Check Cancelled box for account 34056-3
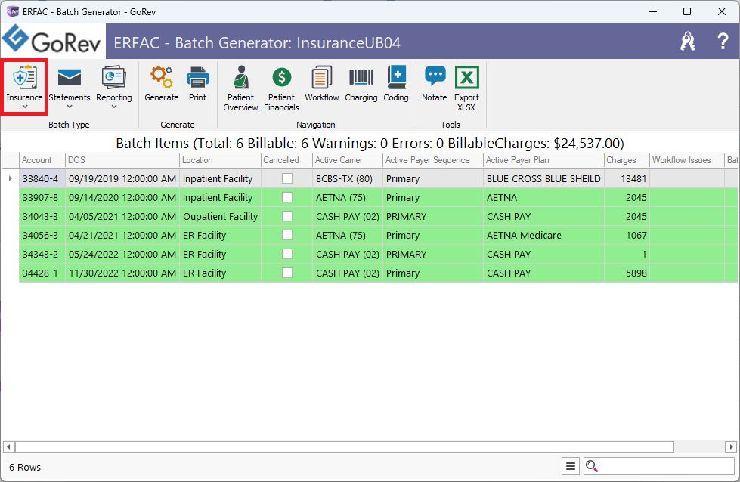This screenshot has width=740, height=482. (287, 235)
